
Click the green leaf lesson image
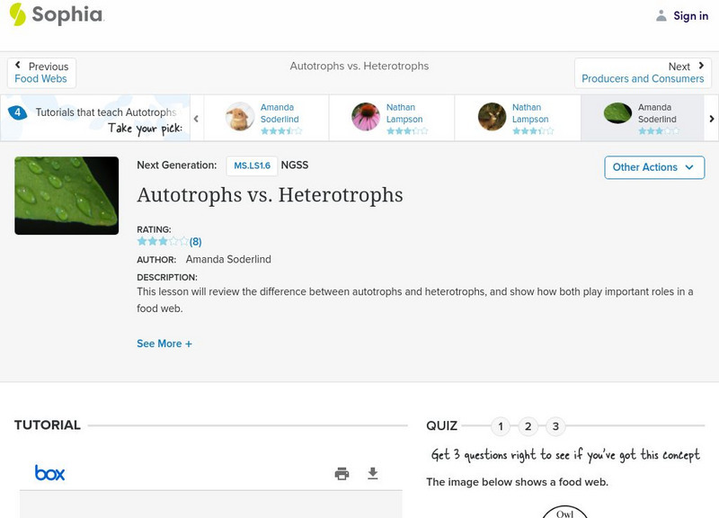tap(67, 195)
